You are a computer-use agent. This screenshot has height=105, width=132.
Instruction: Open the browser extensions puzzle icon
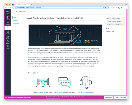[121, 7]
